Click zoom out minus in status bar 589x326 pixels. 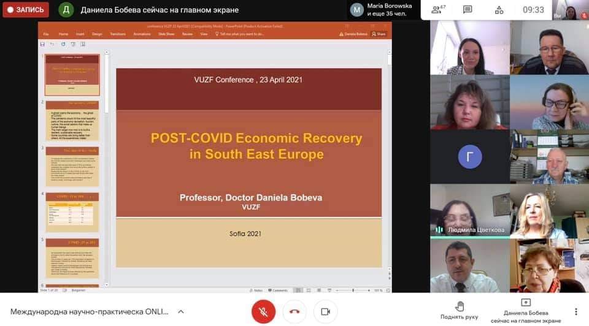337,290
